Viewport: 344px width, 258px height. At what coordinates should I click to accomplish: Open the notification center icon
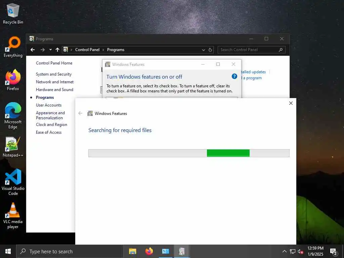[334, 251]
